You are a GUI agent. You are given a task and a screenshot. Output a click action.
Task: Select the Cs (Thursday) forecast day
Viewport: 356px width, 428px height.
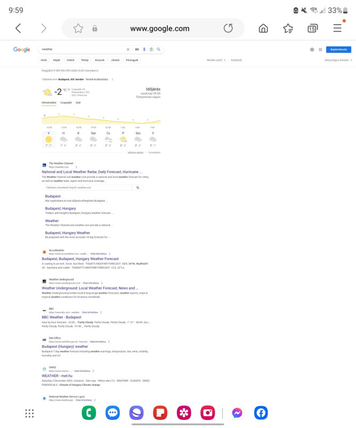coord(109,139)
